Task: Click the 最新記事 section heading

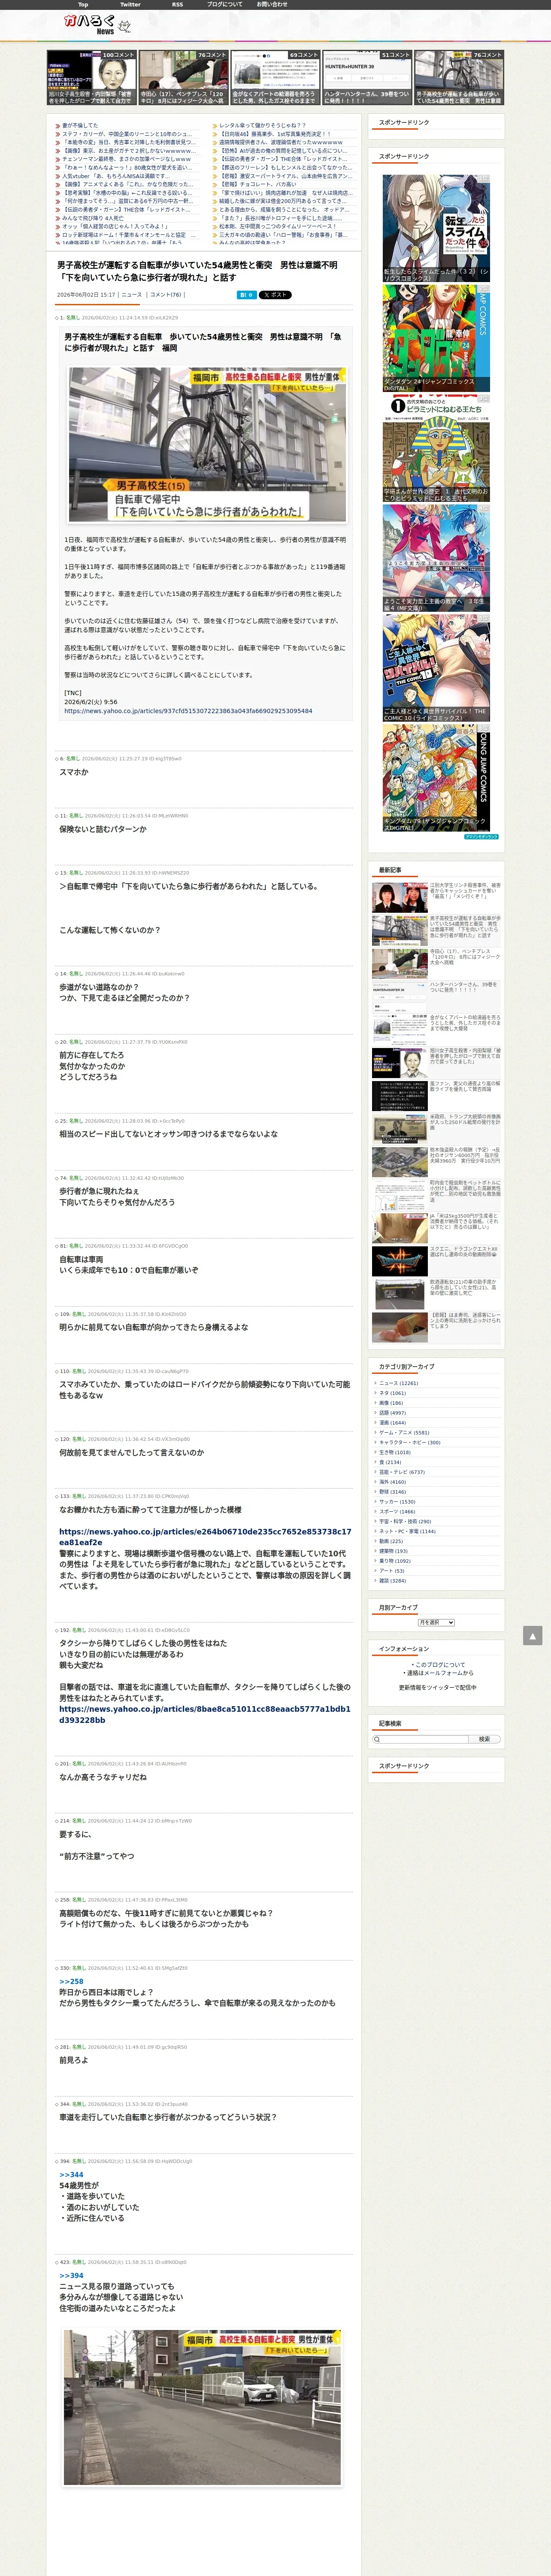Action: 390,870
